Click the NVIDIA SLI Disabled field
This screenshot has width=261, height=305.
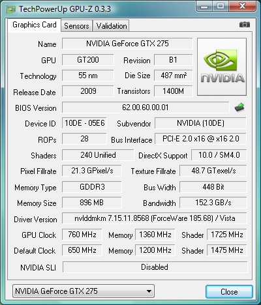(155, 267)
